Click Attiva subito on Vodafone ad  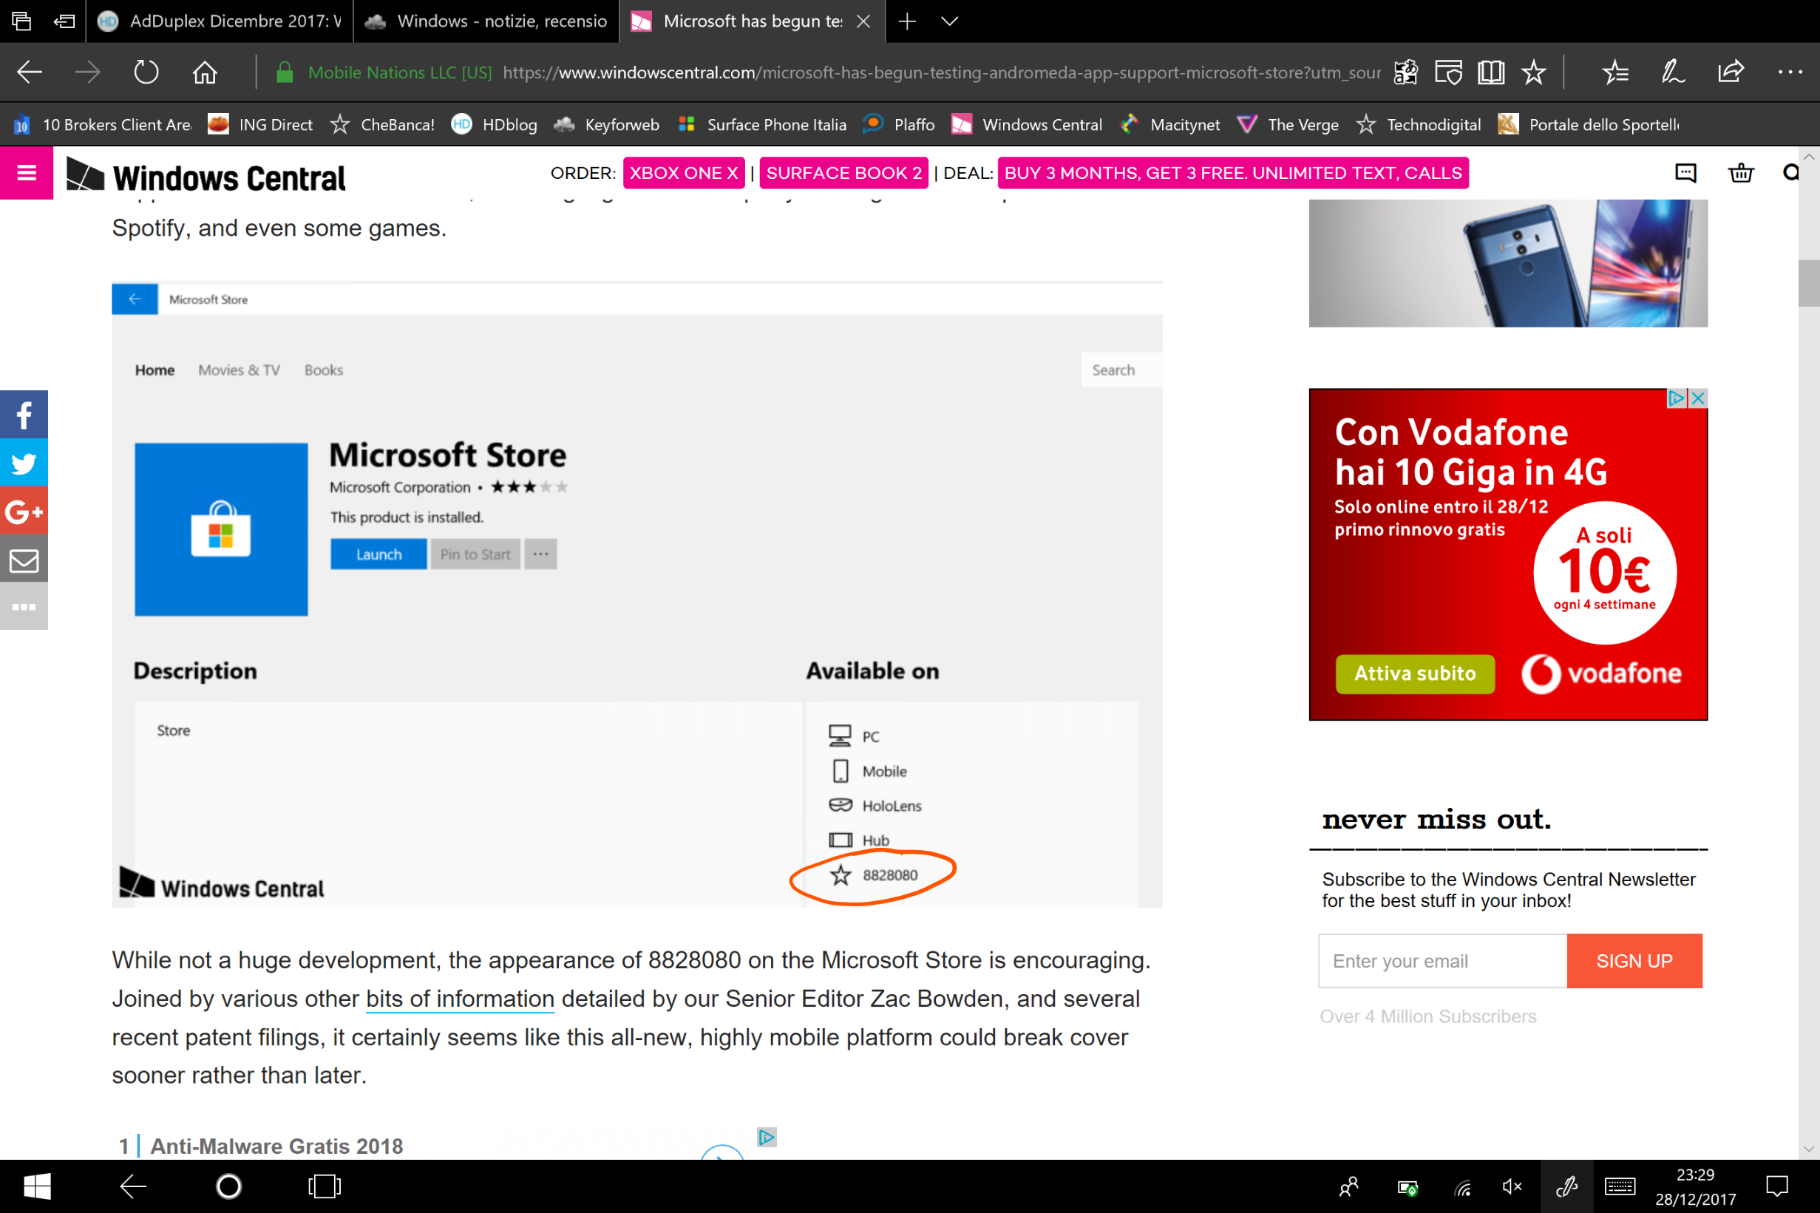[1415, 673]
